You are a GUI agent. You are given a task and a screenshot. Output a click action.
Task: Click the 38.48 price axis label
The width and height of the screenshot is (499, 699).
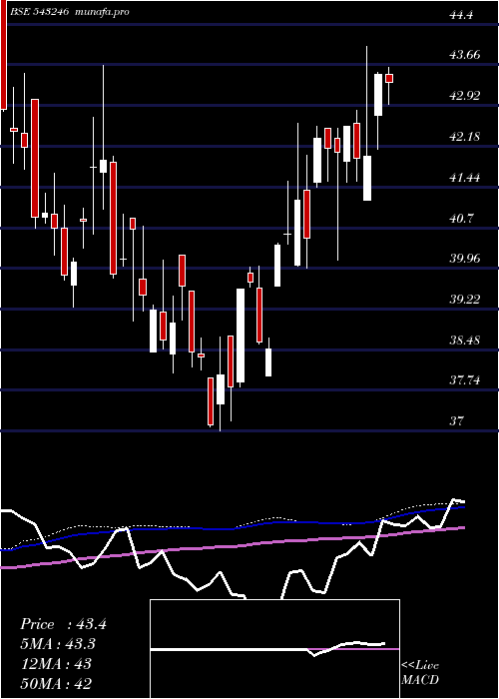[x=465, y=341]
